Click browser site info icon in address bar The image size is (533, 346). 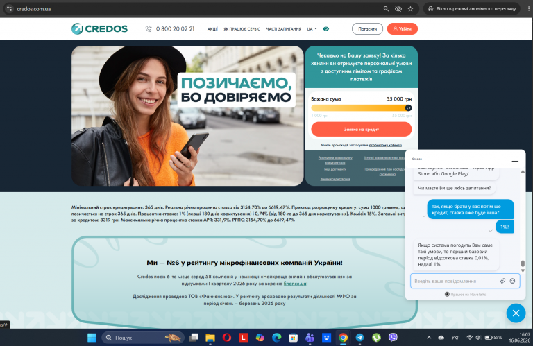coord(9,9)
